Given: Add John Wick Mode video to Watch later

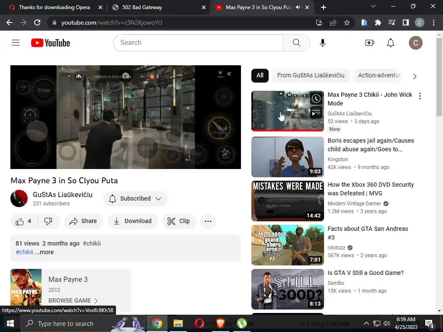Looking at the screenshot, I should [316, 99].
